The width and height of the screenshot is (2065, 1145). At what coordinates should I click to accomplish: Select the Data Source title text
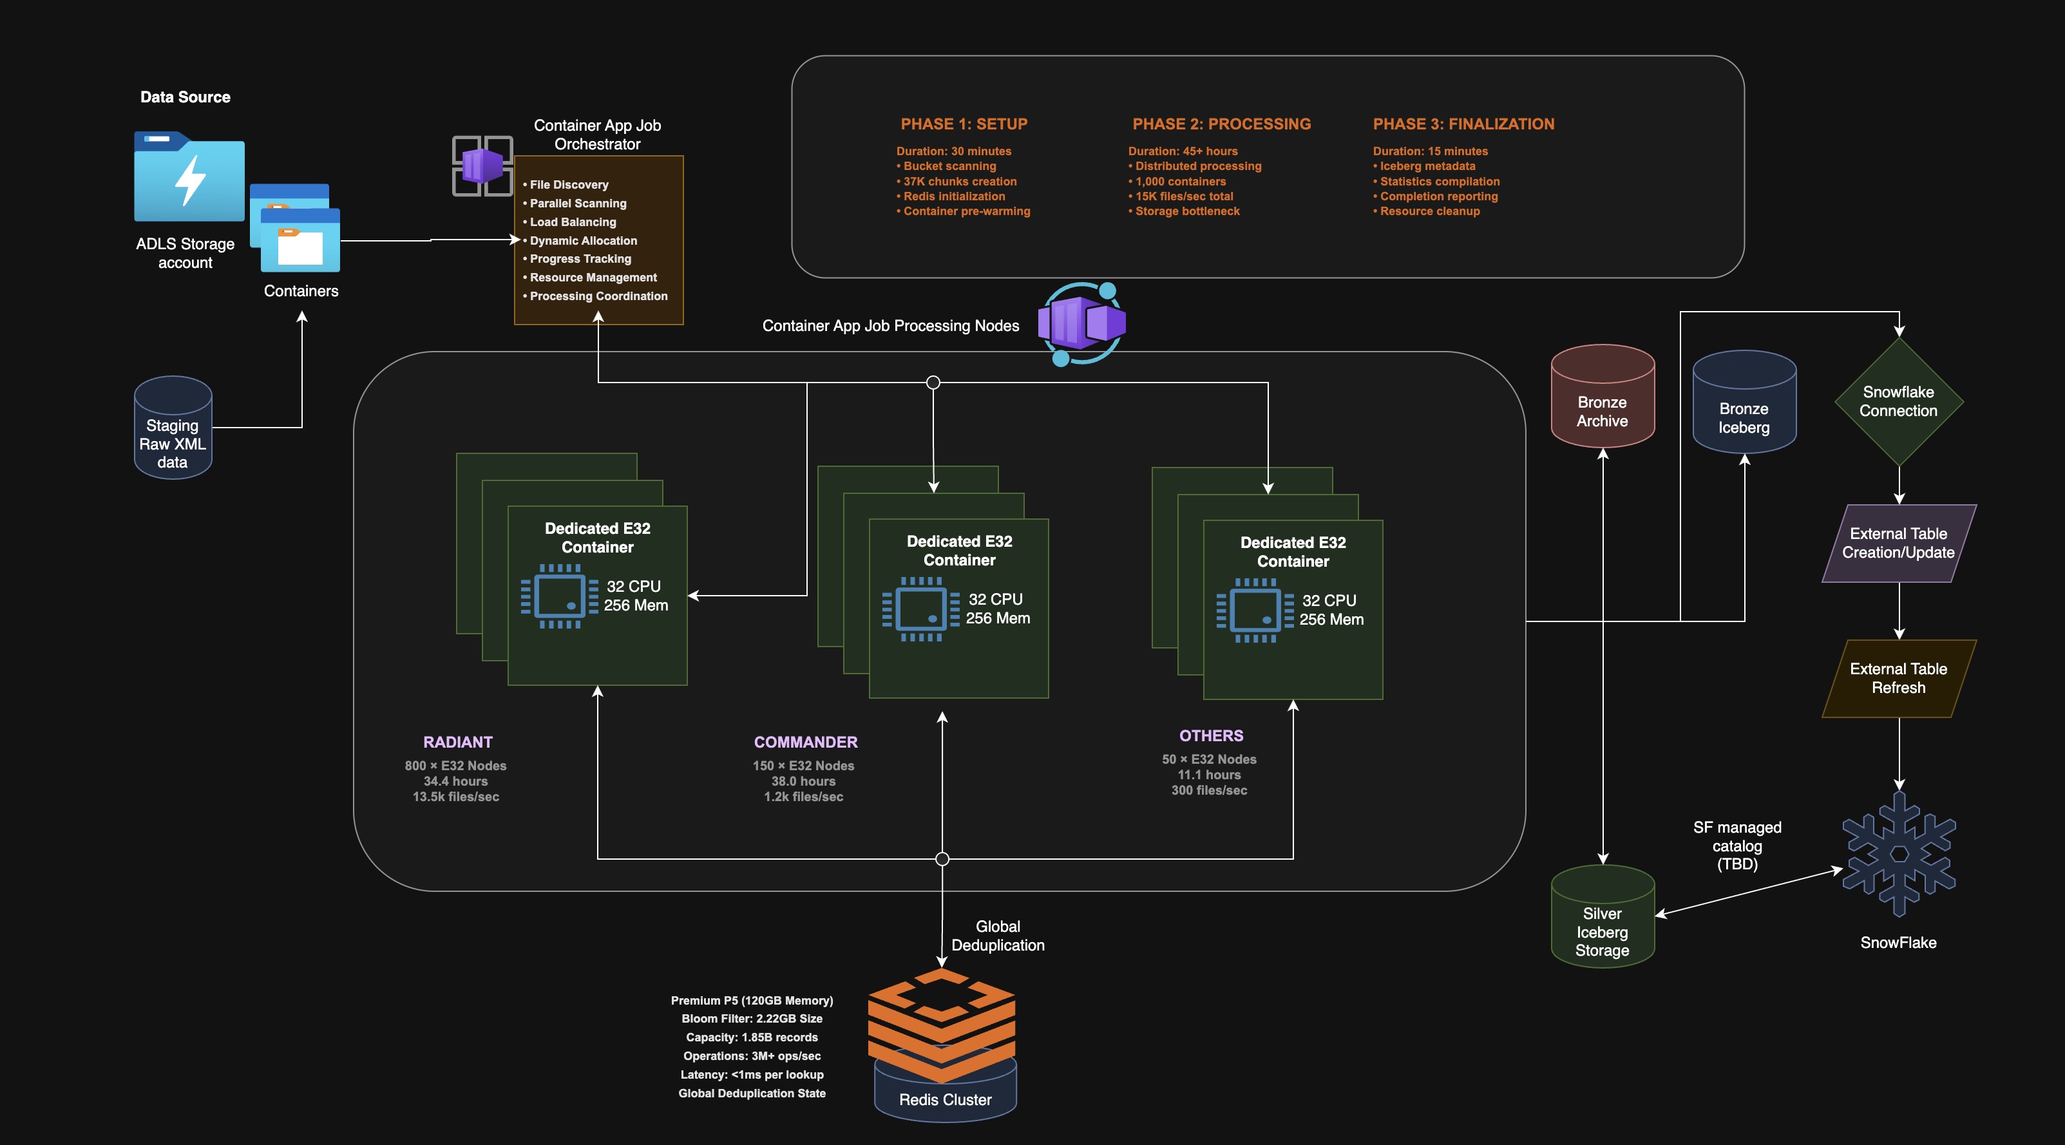pos(185,97)
